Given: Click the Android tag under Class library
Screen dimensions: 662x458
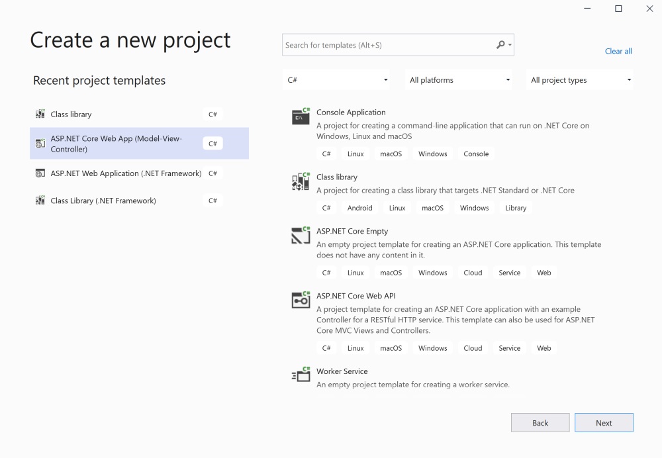Looking at the screenshot, I should pos(359,208).
